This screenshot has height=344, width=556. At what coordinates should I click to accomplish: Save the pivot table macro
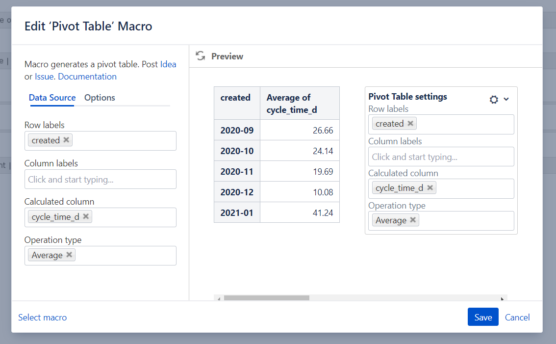[x=483, y=317]
